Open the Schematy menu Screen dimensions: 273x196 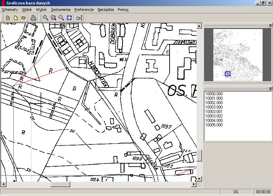point(10,10)
